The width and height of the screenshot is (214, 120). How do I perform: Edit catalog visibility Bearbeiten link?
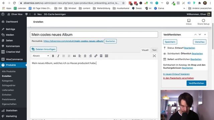point(188,68)
